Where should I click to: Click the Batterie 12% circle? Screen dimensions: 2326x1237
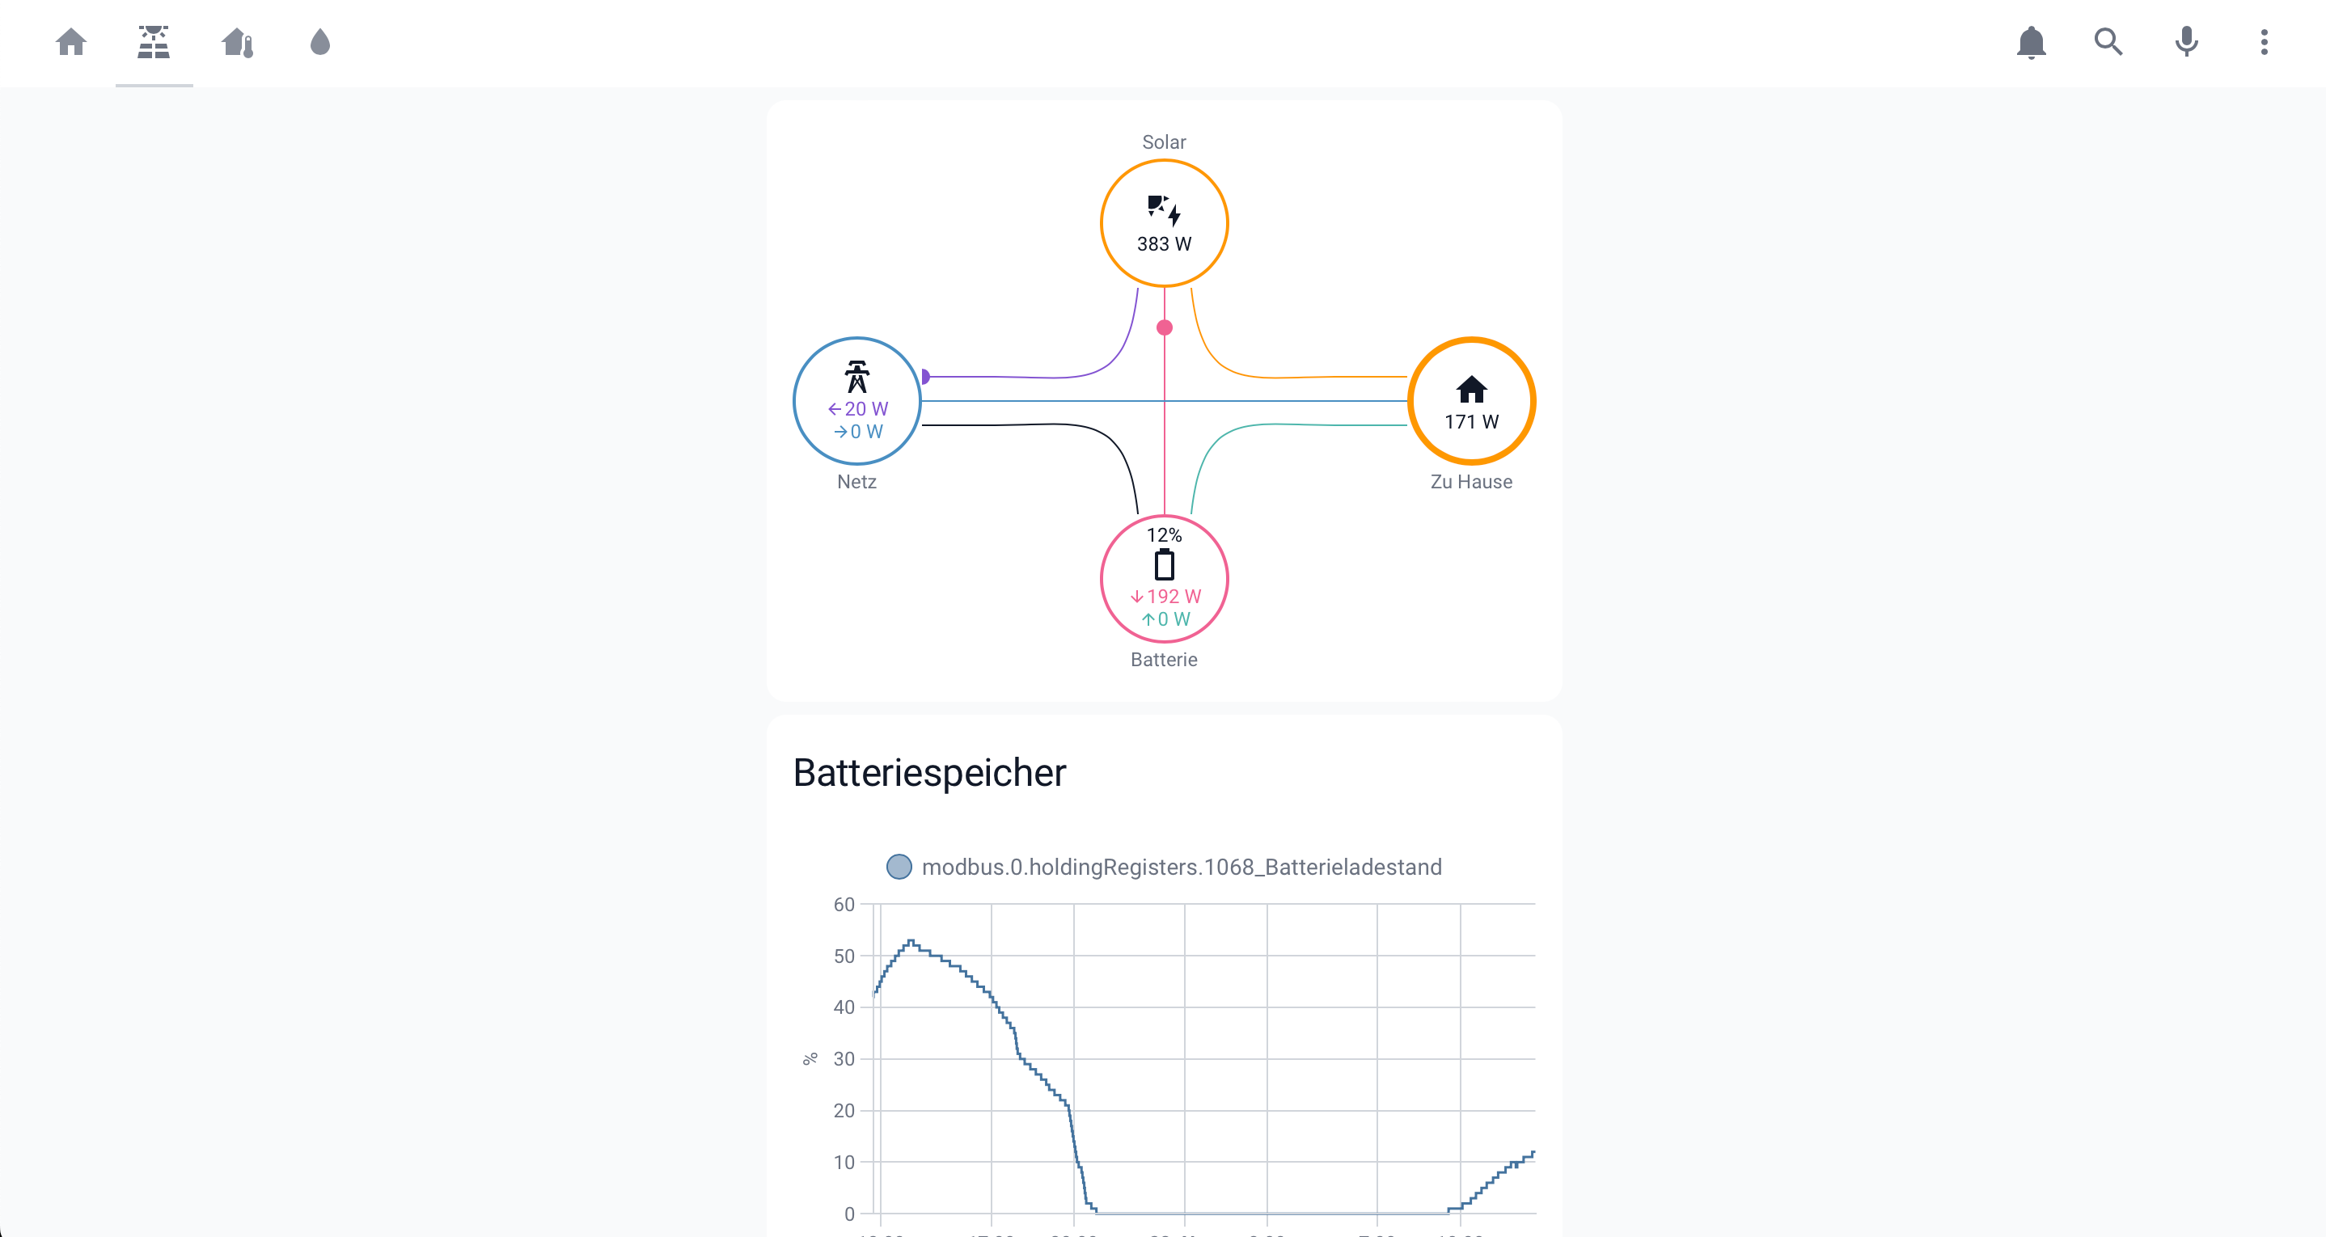(1164, 578)
